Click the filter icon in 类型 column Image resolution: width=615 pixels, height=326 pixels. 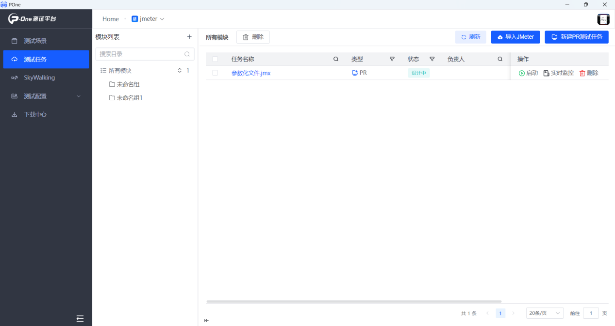[392, 59]
